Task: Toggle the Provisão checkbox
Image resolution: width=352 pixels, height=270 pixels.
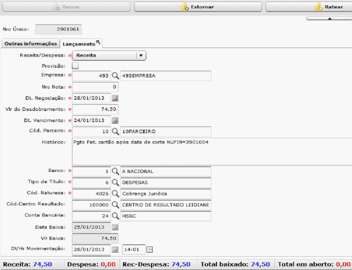Action: (75, 66)
